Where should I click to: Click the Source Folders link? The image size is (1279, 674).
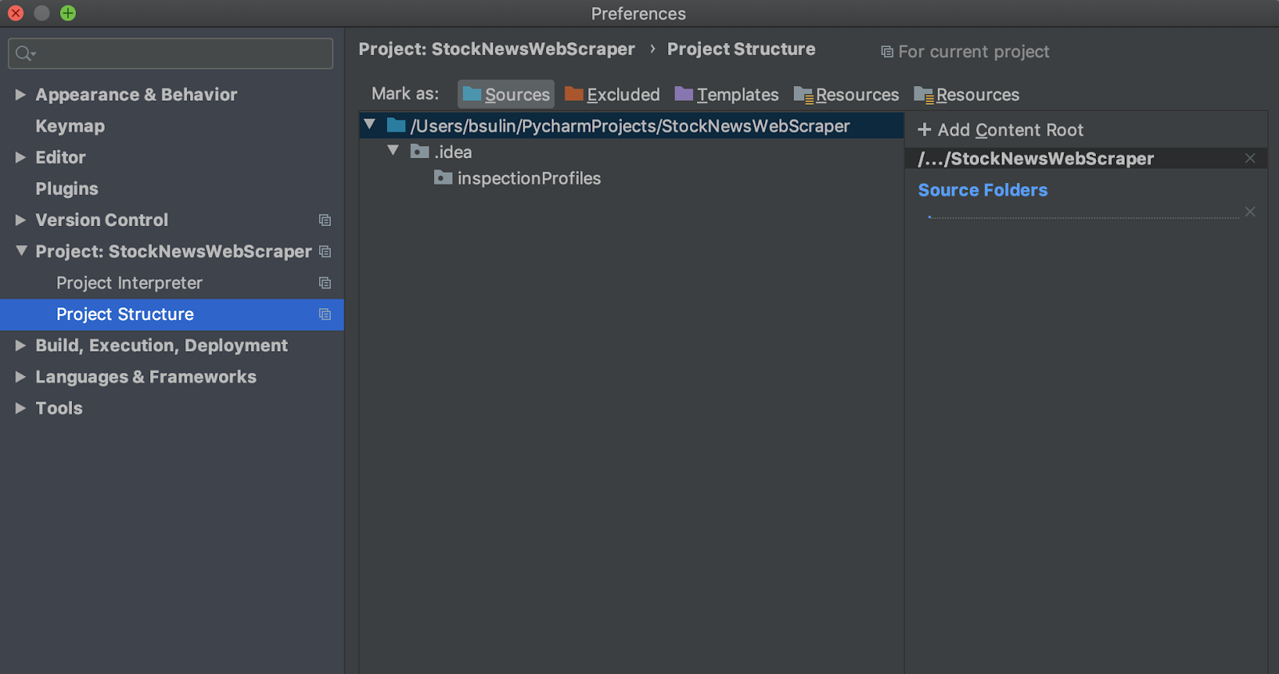point(982,190)
